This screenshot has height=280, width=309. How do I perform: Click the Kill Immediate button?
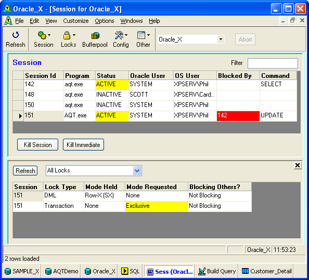pyautogui.click(x=83, y=145)
